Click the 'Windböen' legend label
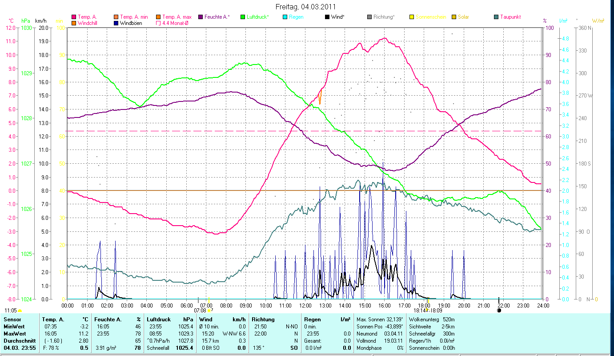Viewport: 614px width, 356px height. [x=131, y=23]
